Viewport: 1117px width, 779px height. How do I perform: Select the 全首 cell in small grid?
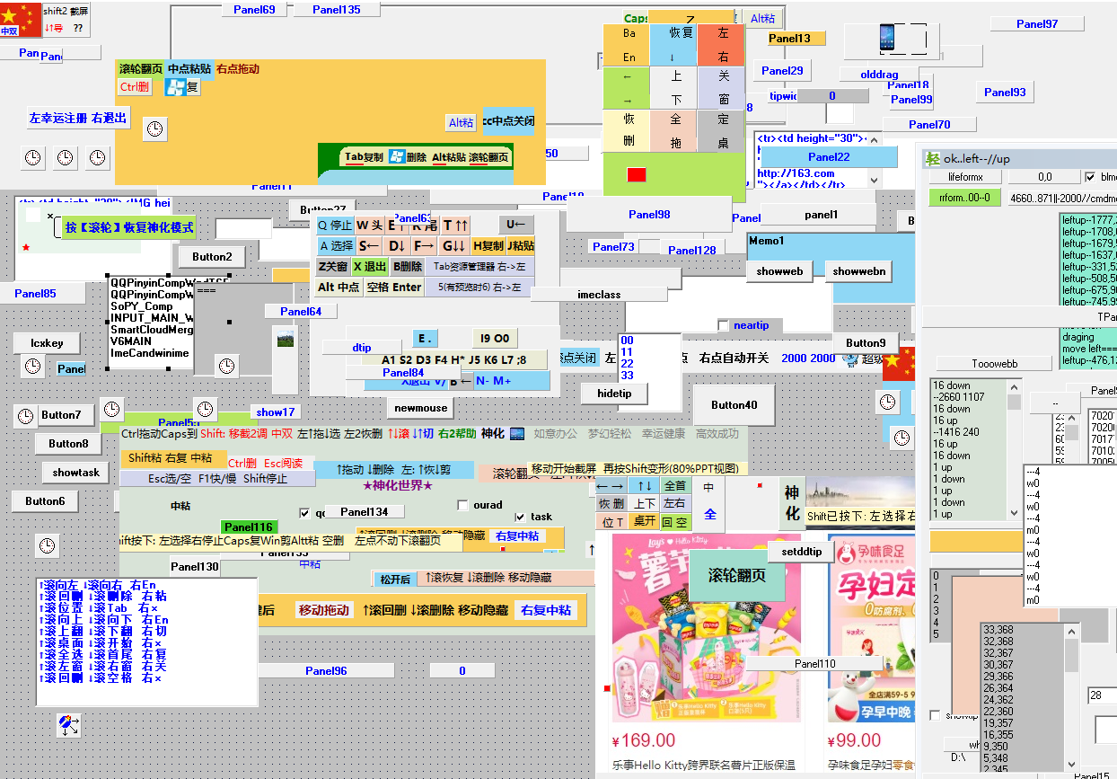pyautogui.click(x=674, y=486)
